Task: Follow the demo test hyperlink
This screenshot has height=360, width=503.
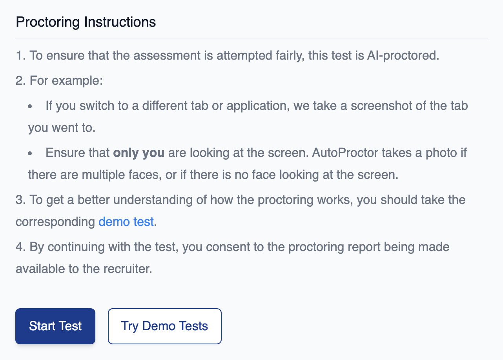Action: tap(126, 222)
